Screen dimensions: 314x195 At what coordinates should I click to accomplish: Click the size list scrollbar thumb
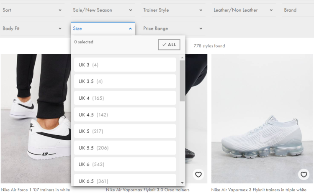(x=182, y=80)
